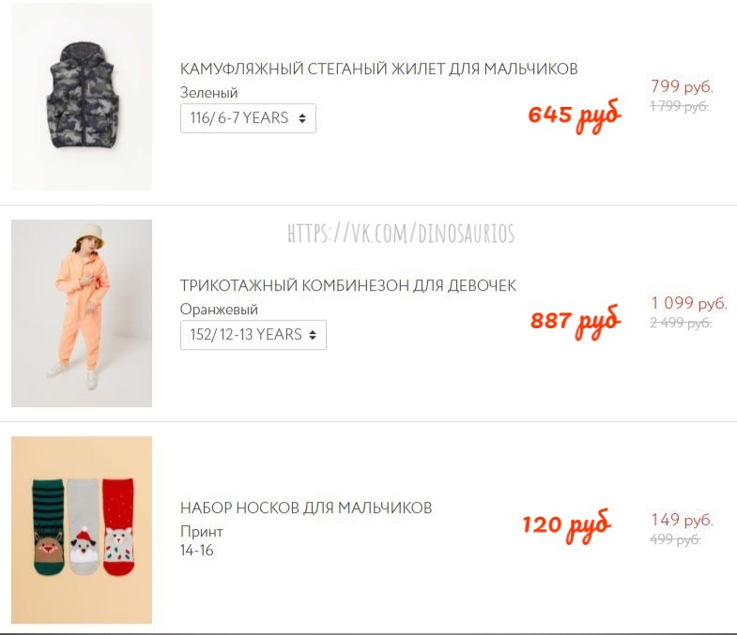Viewport: 737px width, 635px height.
Task: Click the 799 руб. vest price
Action: click(682, 86)
